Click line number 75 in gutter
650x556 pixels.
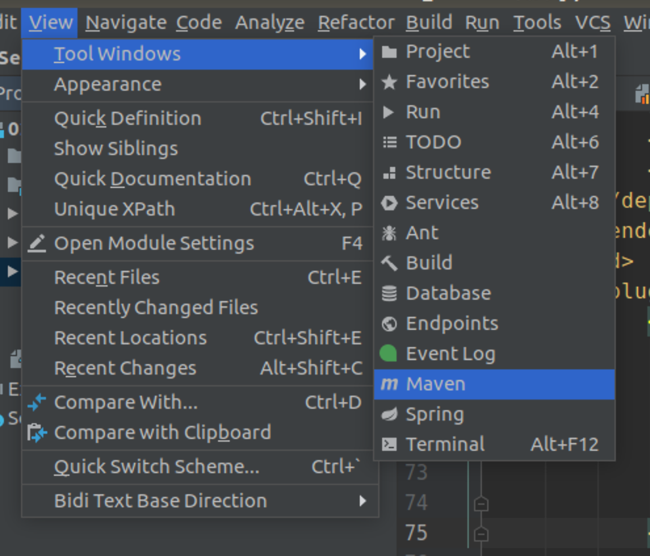coord(416,533)
